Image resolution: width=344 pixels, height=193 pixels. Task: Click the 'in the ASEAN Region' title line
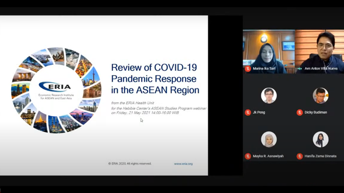[155, 90]
